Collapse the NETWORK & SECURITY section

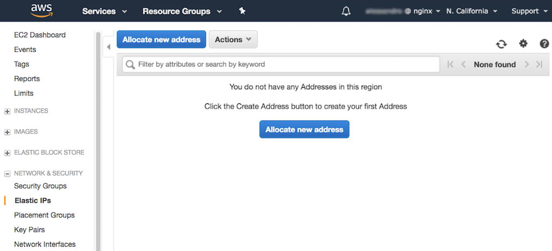(8, 174)
